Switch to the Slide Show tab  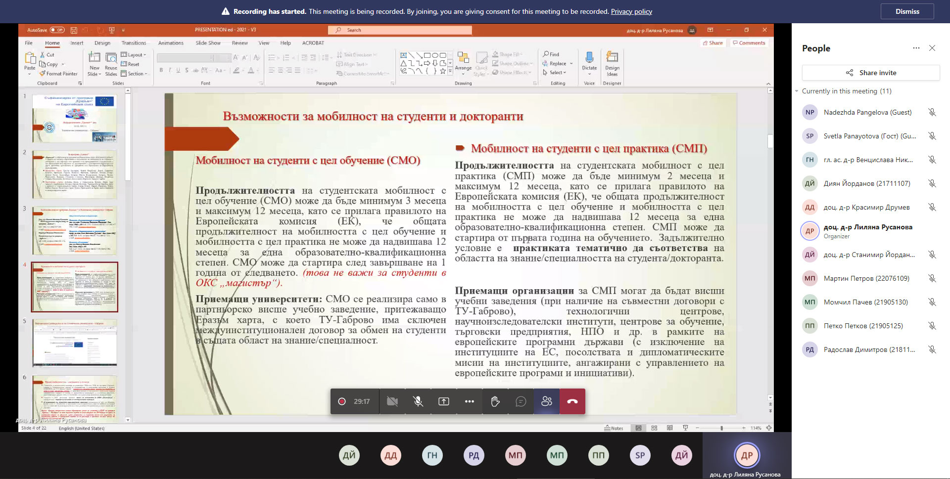coord(208,43)
